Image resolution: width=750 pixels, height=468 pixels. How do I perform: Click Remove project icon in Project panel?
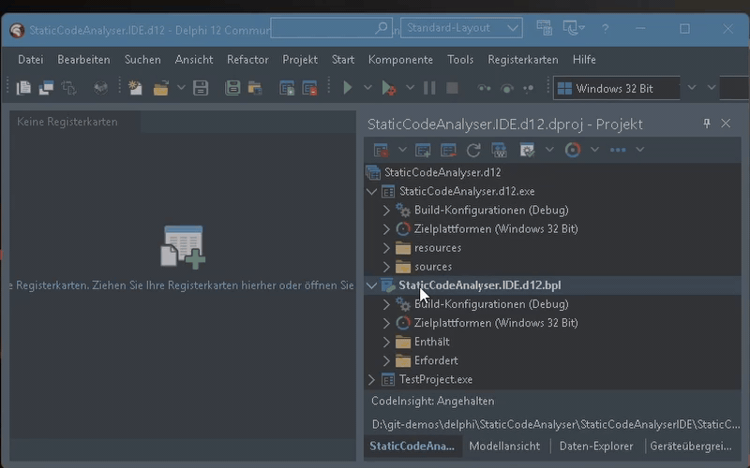[x=448, y=150]
